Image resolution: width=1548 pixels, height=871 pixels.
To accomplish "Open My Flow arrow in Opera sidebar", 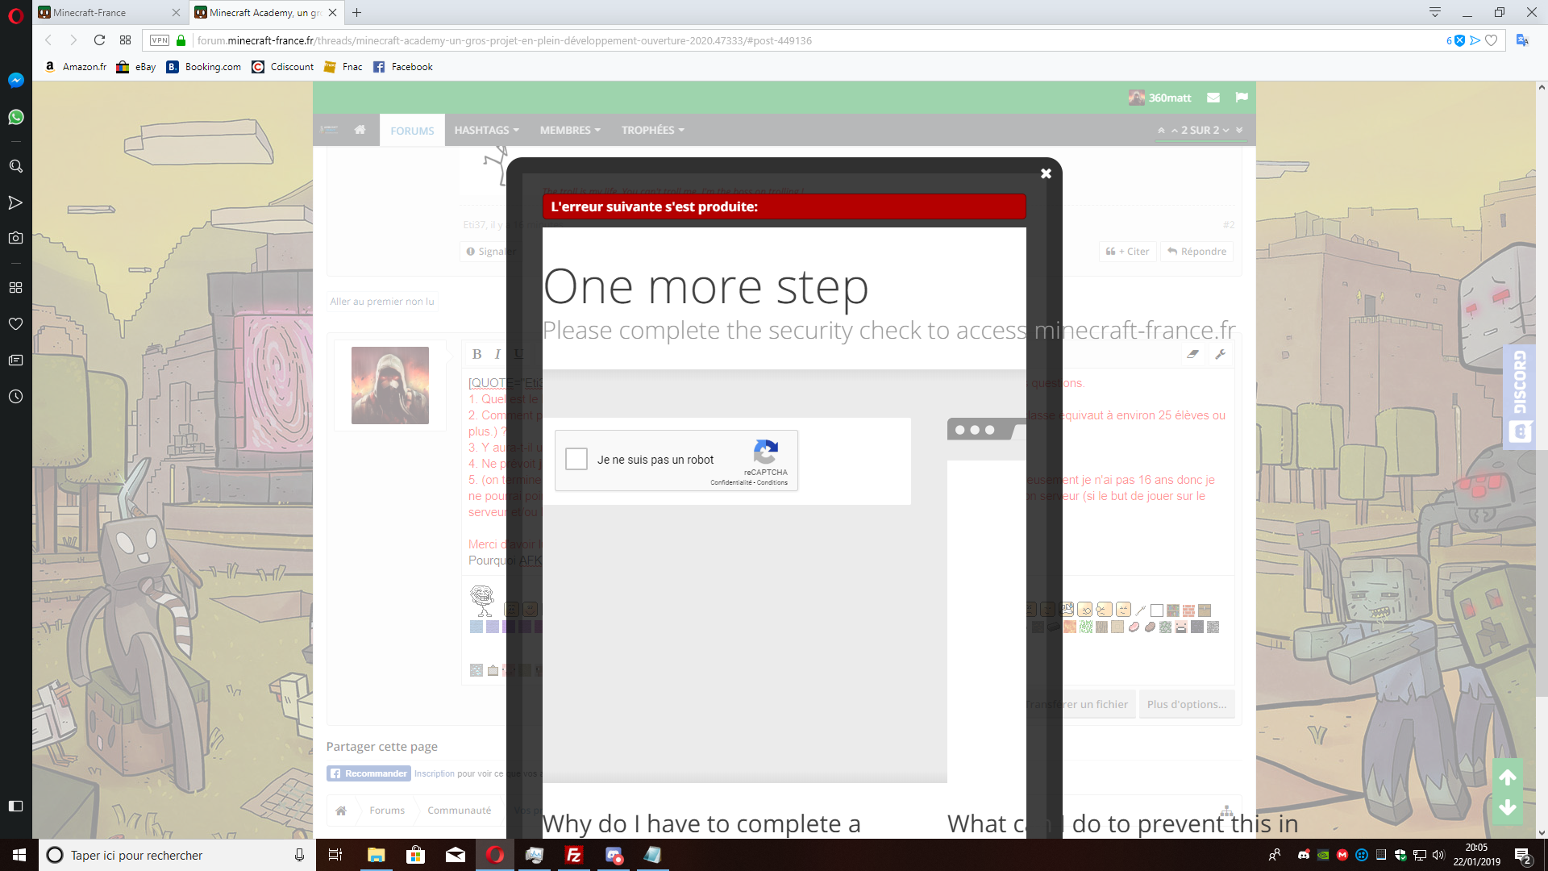I will coord(15,202).
